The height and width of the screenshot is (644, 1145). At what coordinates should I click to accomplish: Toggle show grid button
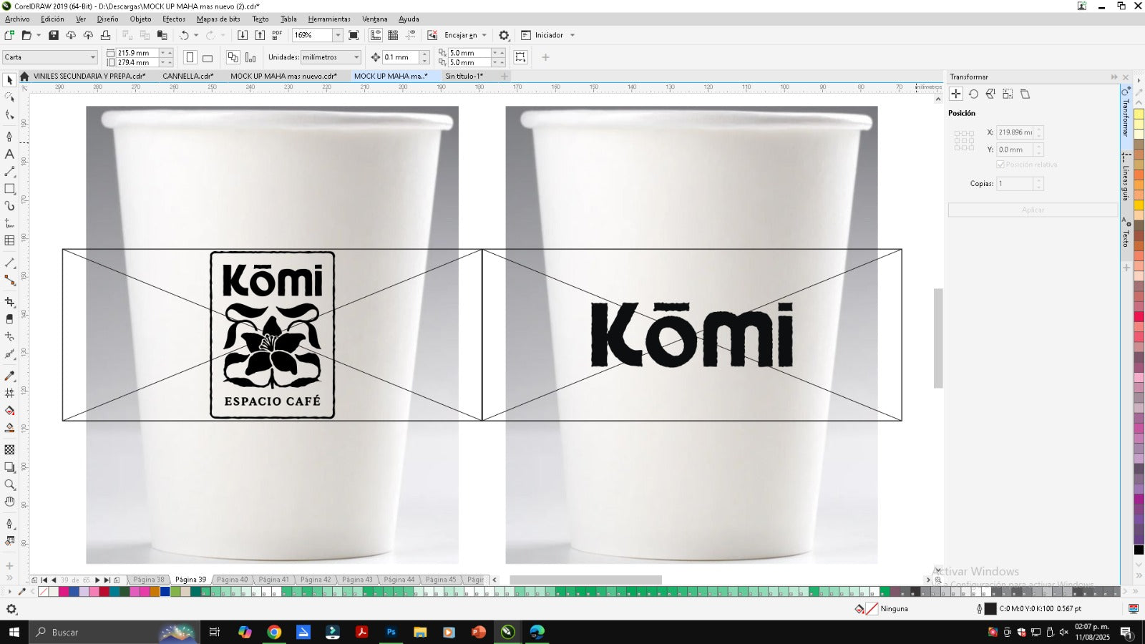tap(393, 35)
